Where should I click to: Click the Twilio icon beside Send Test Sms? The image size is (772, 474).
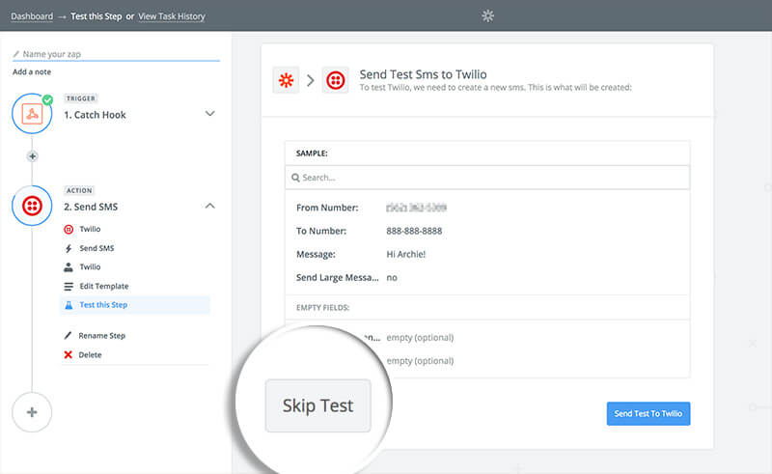pos(335,80)
